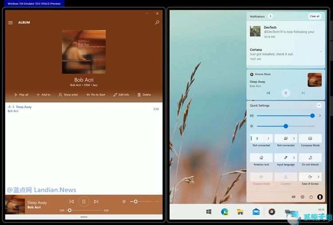Toggle Compose Mode
Image resolution: width=333 pixels, height=225 pixels.
(310, 138)
